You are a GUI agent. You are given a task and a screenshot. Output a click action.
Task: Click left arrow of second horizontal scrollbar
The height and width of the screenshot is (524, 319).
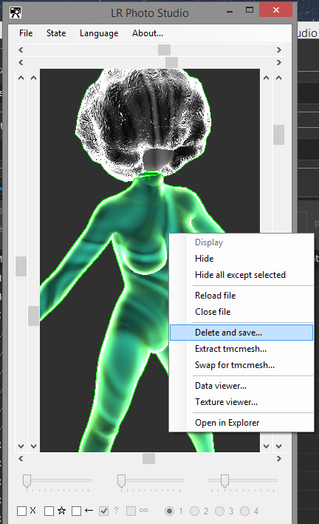pos(21,63)
